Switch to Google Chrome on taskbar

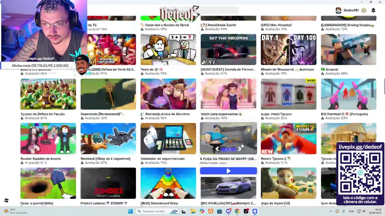coord(237,211)
